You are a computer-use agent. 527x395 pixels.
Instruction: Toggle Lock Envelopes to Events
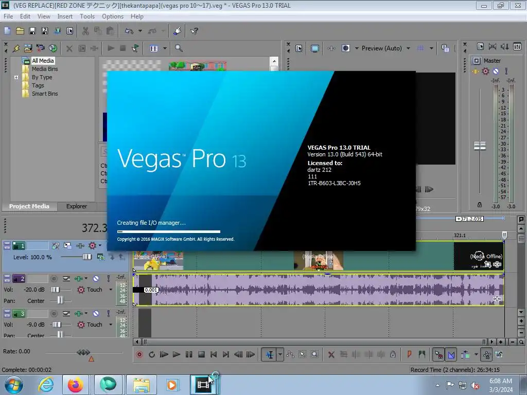[487, 354]
